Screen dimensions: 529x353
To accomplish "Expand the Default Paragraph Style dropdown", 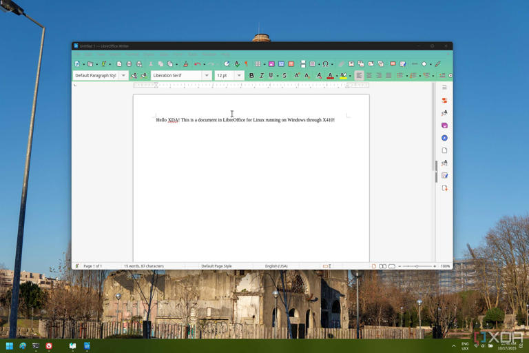I will coord(123,75).
